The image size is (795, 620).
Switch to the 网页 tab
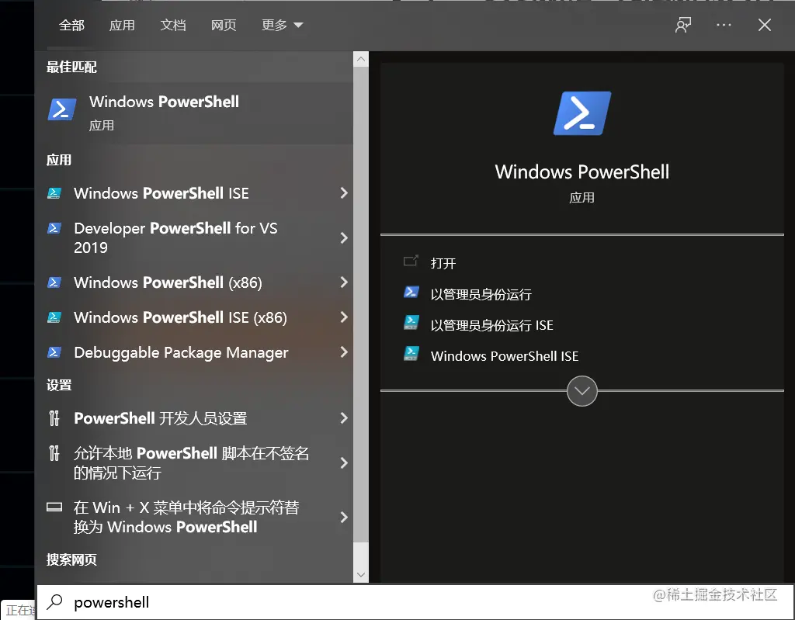click(224, 25)
